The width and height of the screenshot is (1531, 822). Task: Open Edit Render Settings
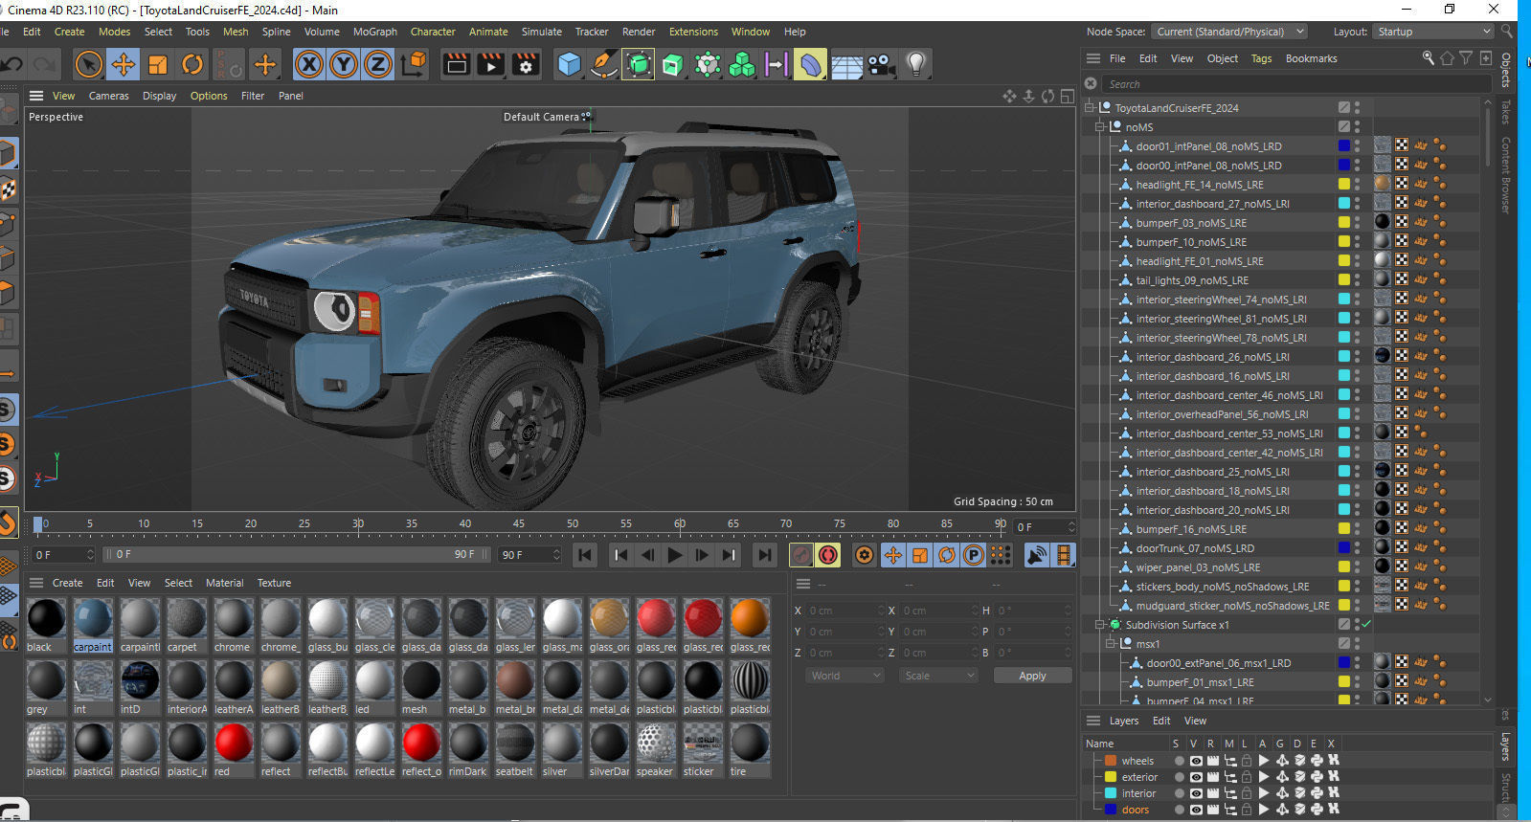(526, 64)
